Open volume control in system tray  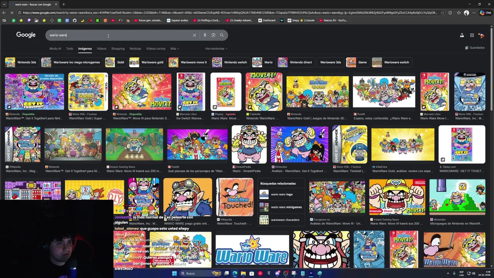click(x=474, y=273)
